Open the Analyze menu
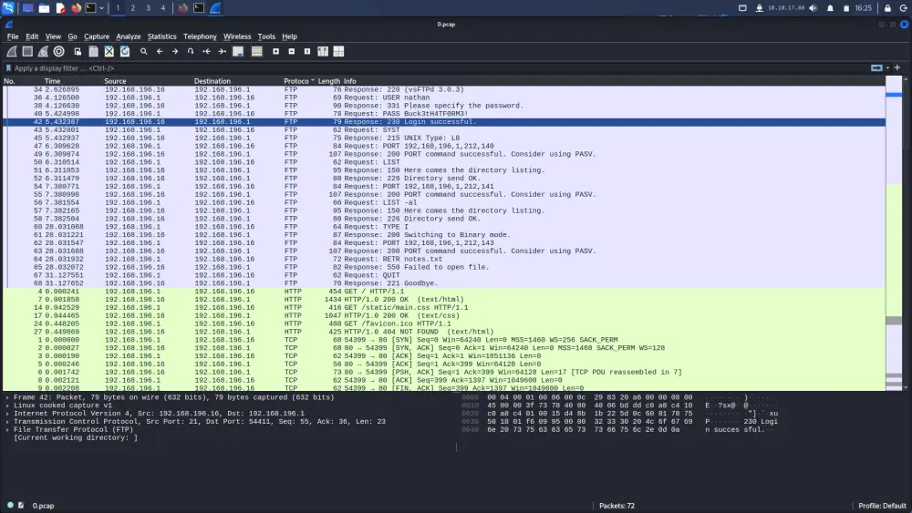The width and height of the screenshot is (912, 513). (x=129, y=36)
